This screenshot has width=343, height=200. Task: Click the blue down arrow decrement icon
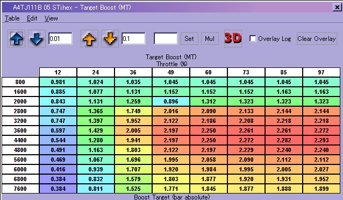[x=37, y=39]
